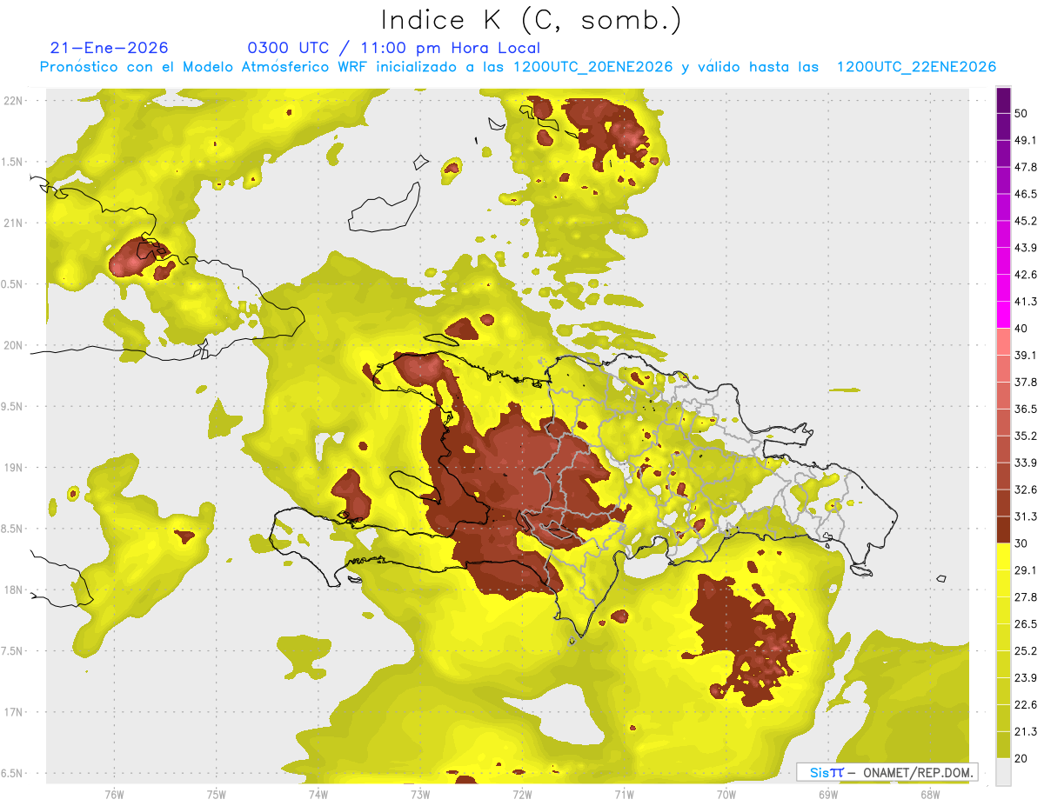This screenshot has width=1044, height=806.
Task: Click the legend value "42.6"
Action: coord(1025,275)
